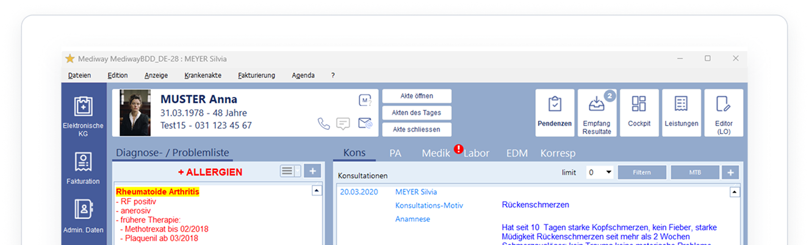This screenshot has height=245, width=809.
Task: Open the list view dropdown beside ALLERGIEN
Action: [290, 171]
